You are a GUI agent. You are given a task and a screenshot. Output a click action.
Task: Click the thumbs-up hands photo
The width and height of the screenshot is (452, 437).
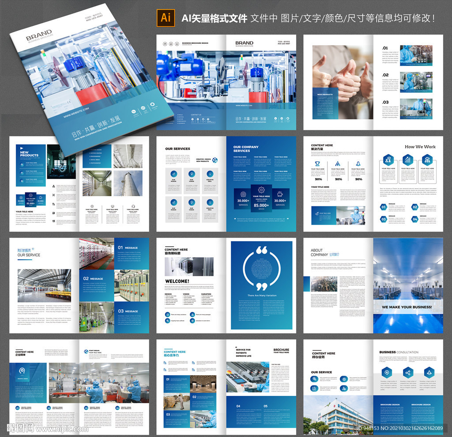coord(343,82)
